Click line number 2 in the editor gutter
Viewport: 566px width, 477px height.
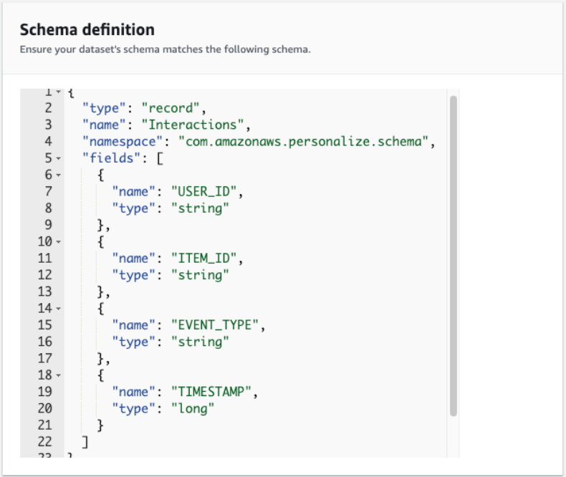pyautogui.click(x=49, y=109)
